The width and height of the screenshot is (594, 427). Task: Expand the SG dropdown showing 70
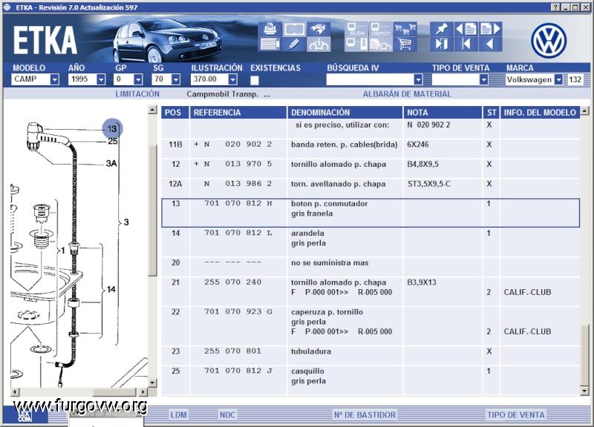click(176, 79)
